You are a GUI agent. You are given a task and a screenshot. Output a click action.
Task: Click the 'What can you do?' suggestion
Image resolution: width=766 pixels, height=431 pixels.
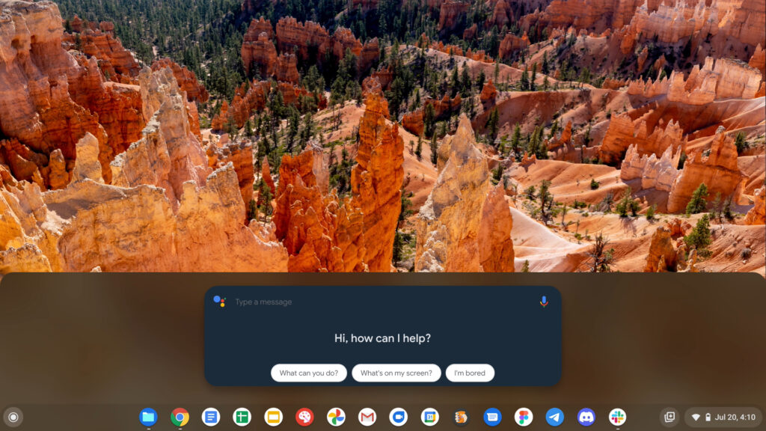308,373
